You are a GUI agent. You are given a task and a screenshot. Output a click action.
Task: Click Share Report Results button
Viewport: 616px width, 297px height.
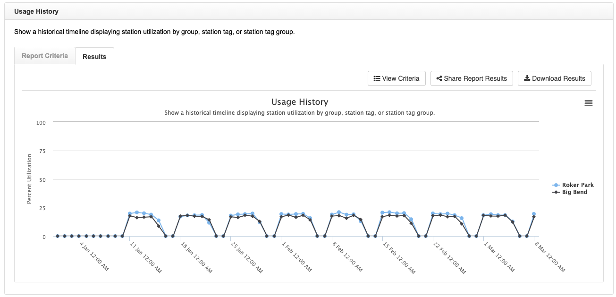tap(472, 78)
